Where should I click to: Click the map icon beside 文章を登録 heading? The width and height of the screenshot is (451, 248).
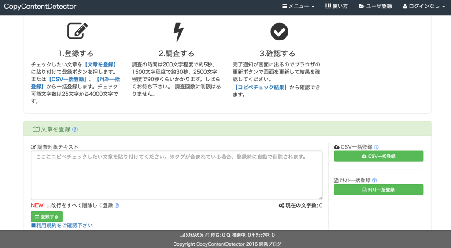pyautogui.click(x=36, y=129)
